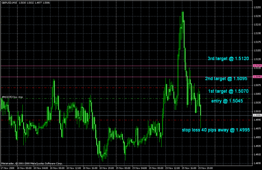Click the 1.4915 price axis label
The image size is (262, 170).
[x=257, y=155]
